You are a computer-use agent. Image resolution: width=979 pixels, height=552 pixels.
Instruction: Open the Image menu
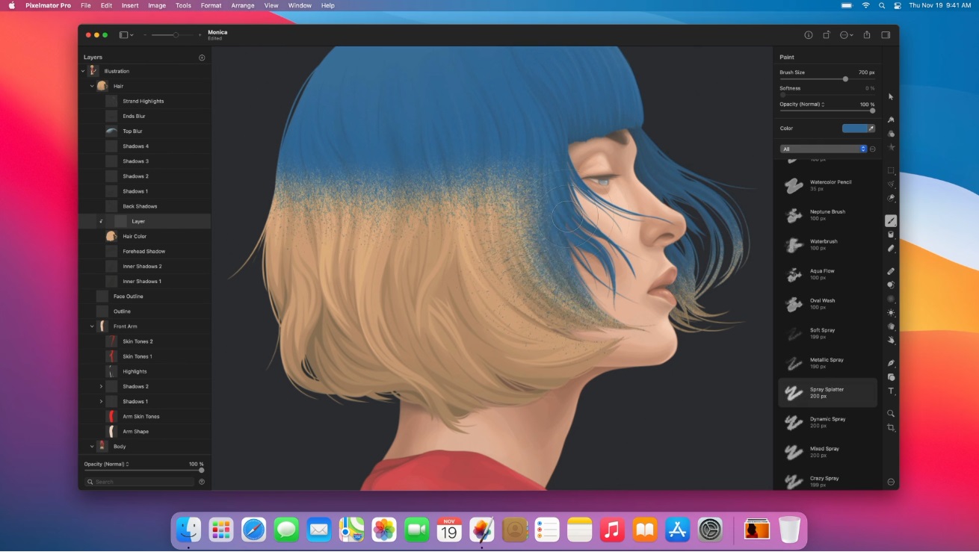click(x=157, y=5)
